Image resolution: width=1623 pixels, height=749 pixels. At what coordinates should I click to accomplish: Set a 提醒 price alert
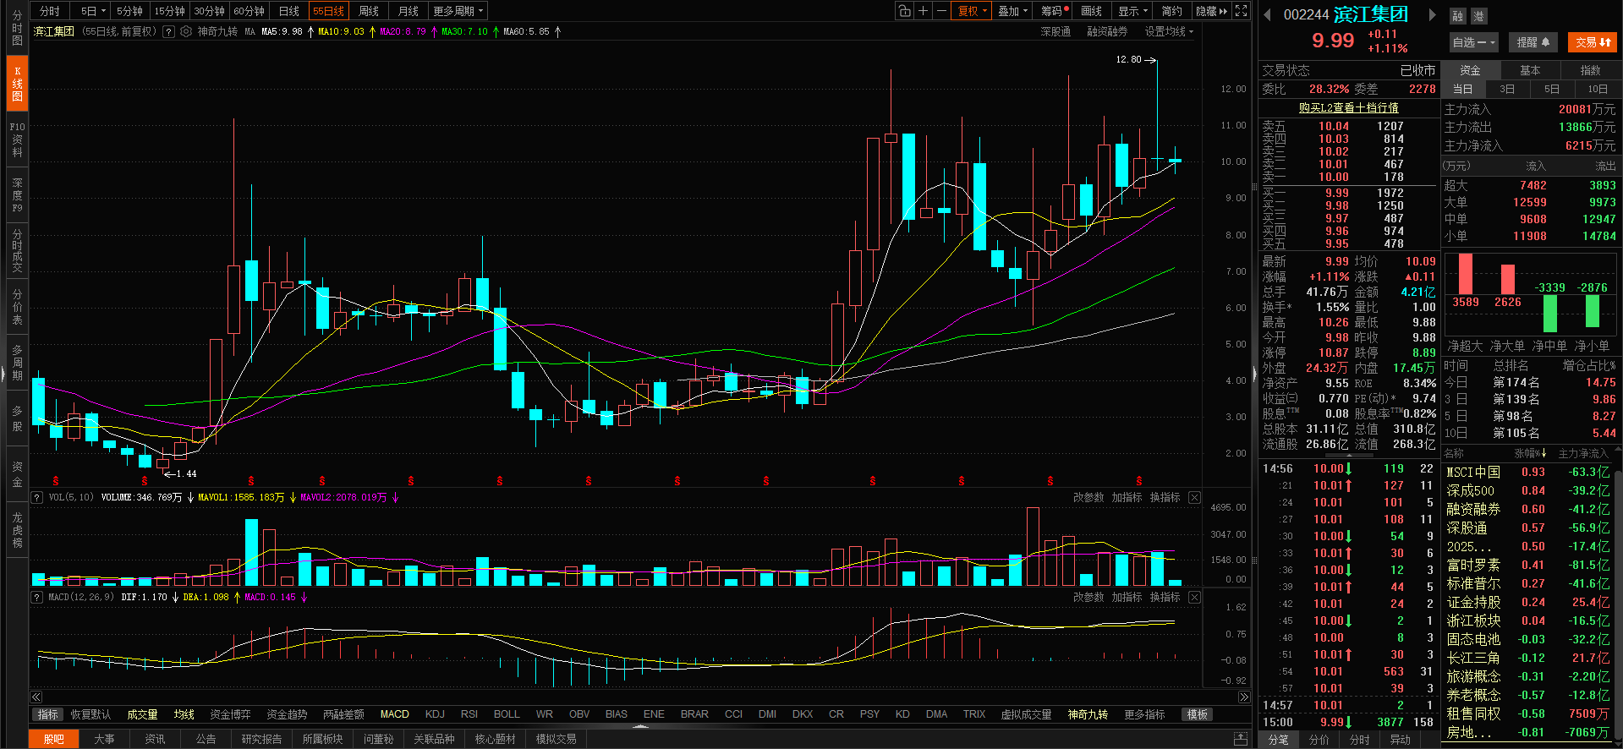click(1533, 42)
